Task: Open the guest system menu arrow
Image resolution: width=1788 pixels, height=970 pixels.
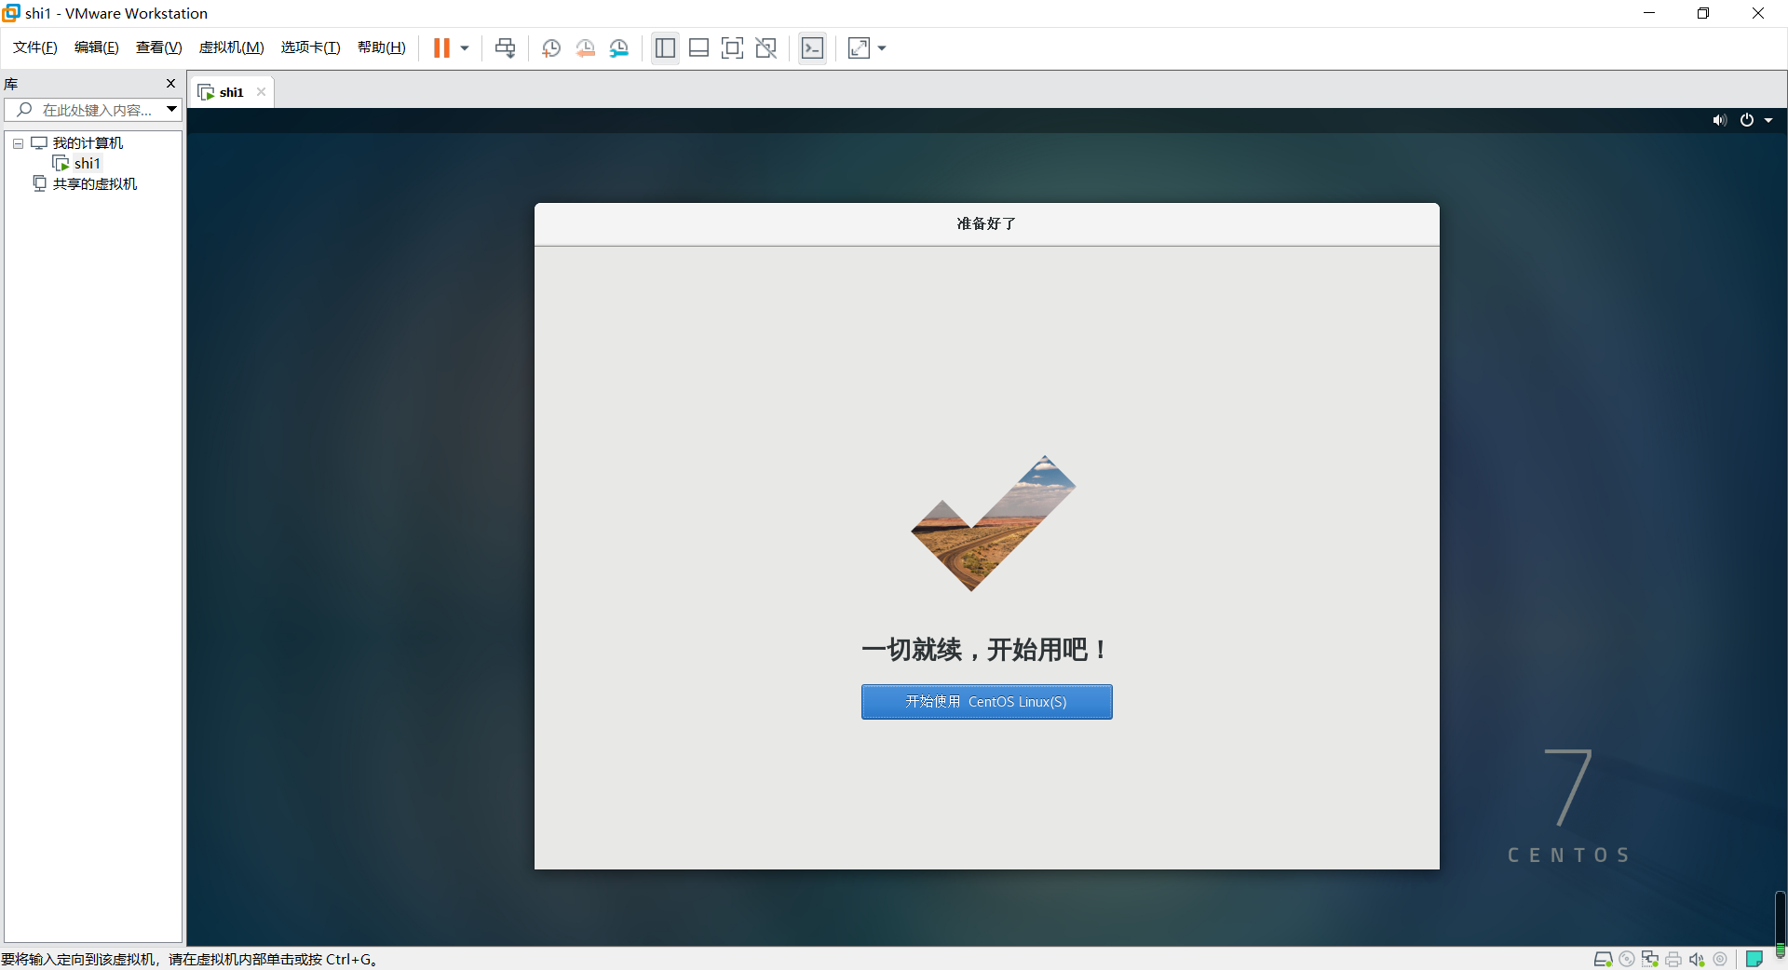Action: pos(1768,120)
